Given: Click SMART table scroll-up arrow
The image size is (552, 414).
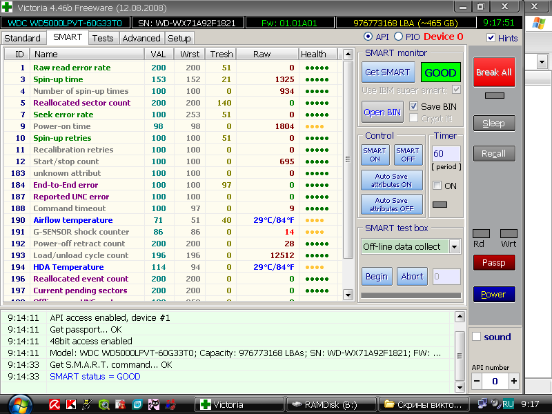Looking at the screenshot, I should pyautogui.click(x=348, y=55).
